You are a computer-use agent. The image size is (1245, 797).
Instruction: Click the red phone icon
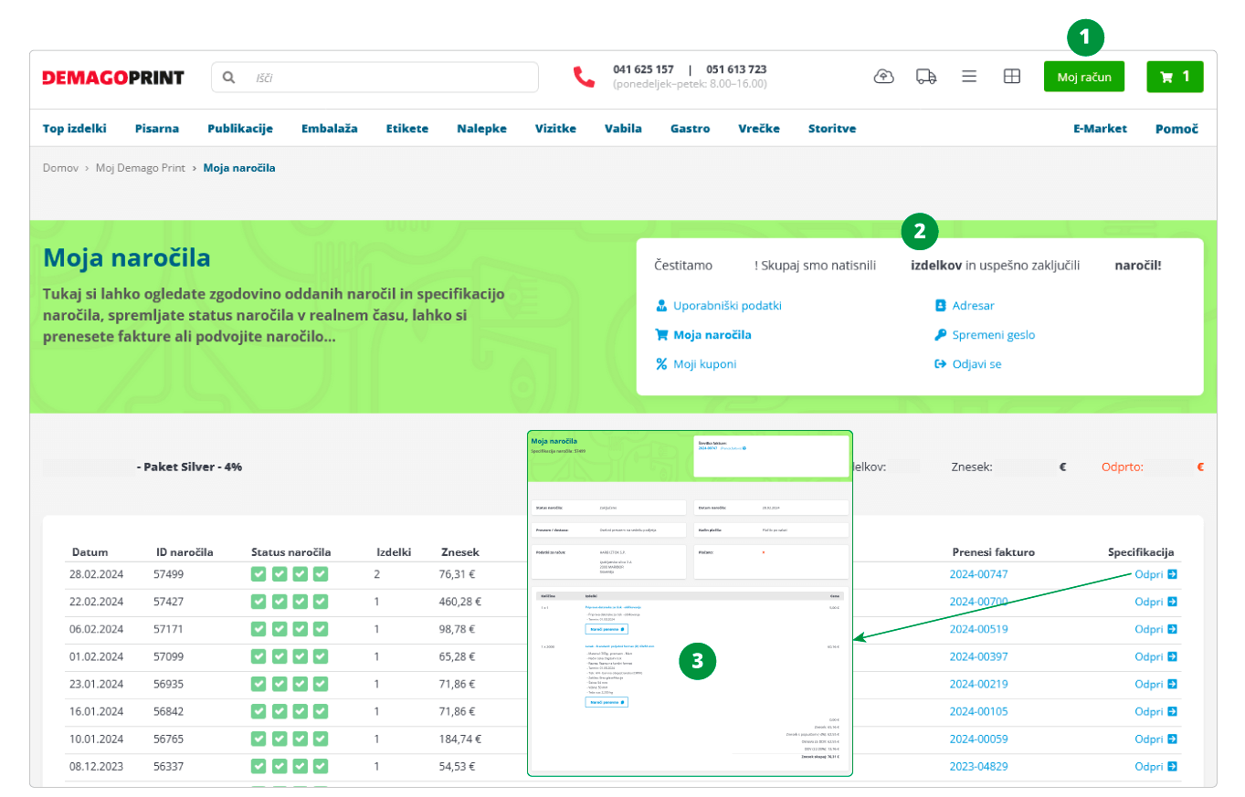click(x=584, y=77)
